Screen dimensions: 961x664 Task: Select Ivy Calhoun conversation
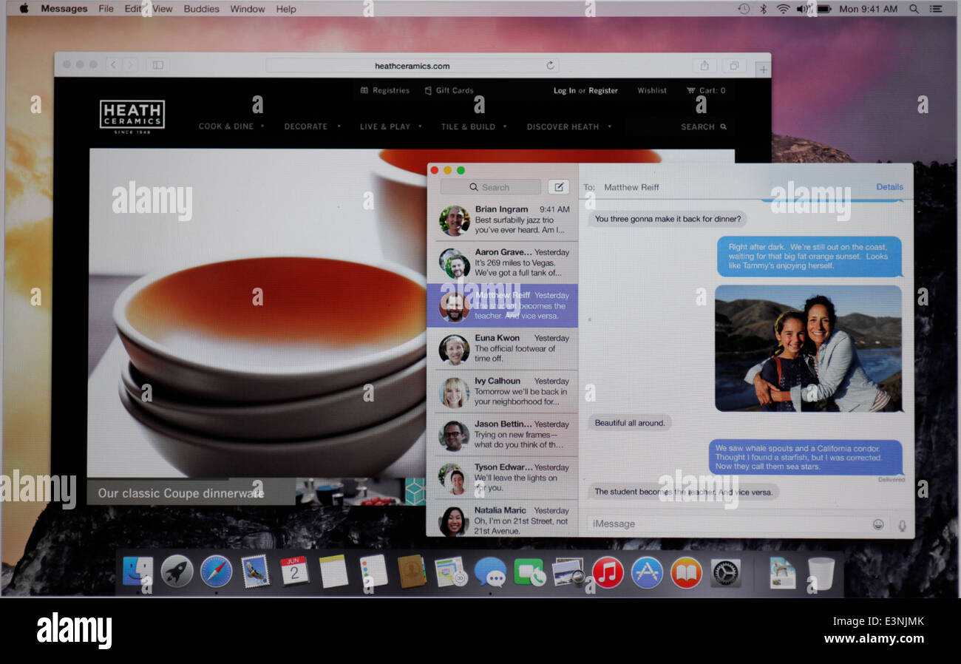pos(503,392)
